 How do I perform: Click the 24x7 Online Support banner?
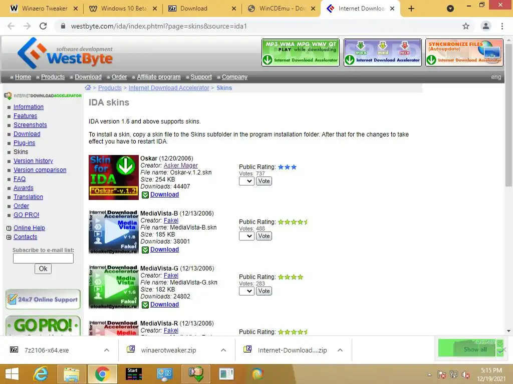43,299
